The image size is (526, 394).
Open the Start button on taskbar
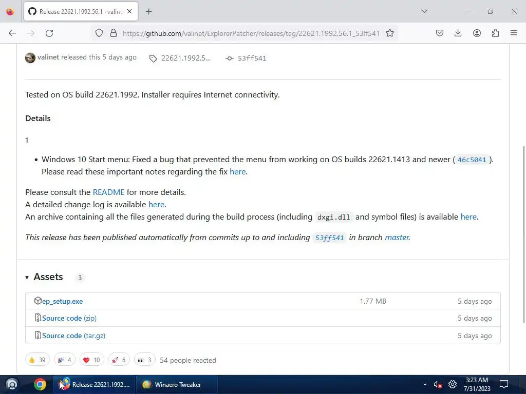click(x=12, y=385)
